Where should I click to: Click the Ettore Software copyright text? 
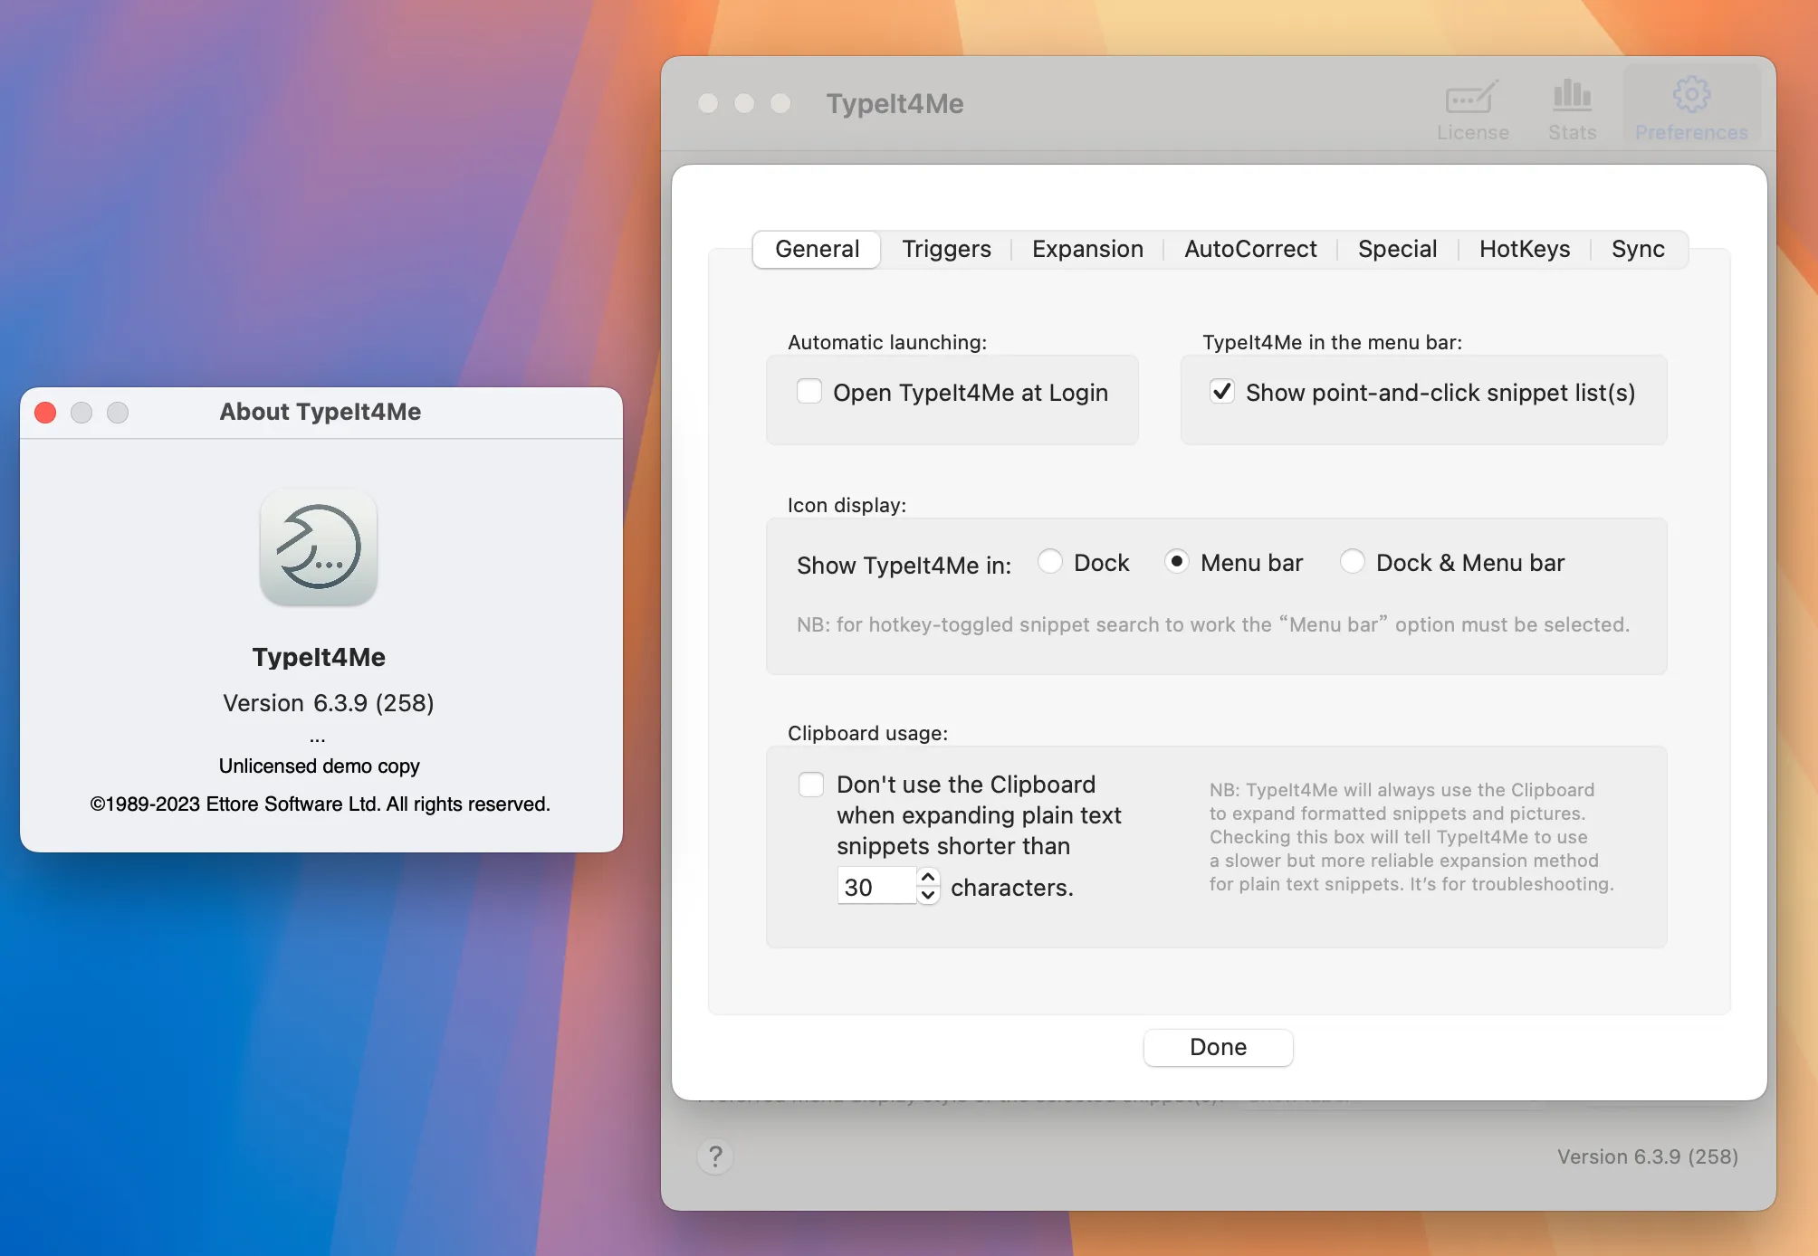pos(320,804)
